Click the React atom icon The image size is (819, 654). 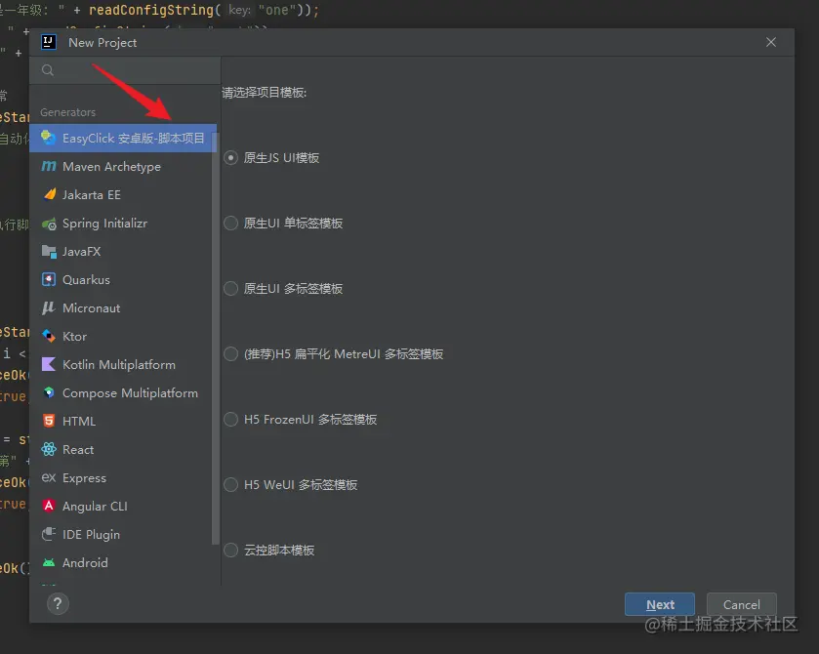(x=49, y=449)
